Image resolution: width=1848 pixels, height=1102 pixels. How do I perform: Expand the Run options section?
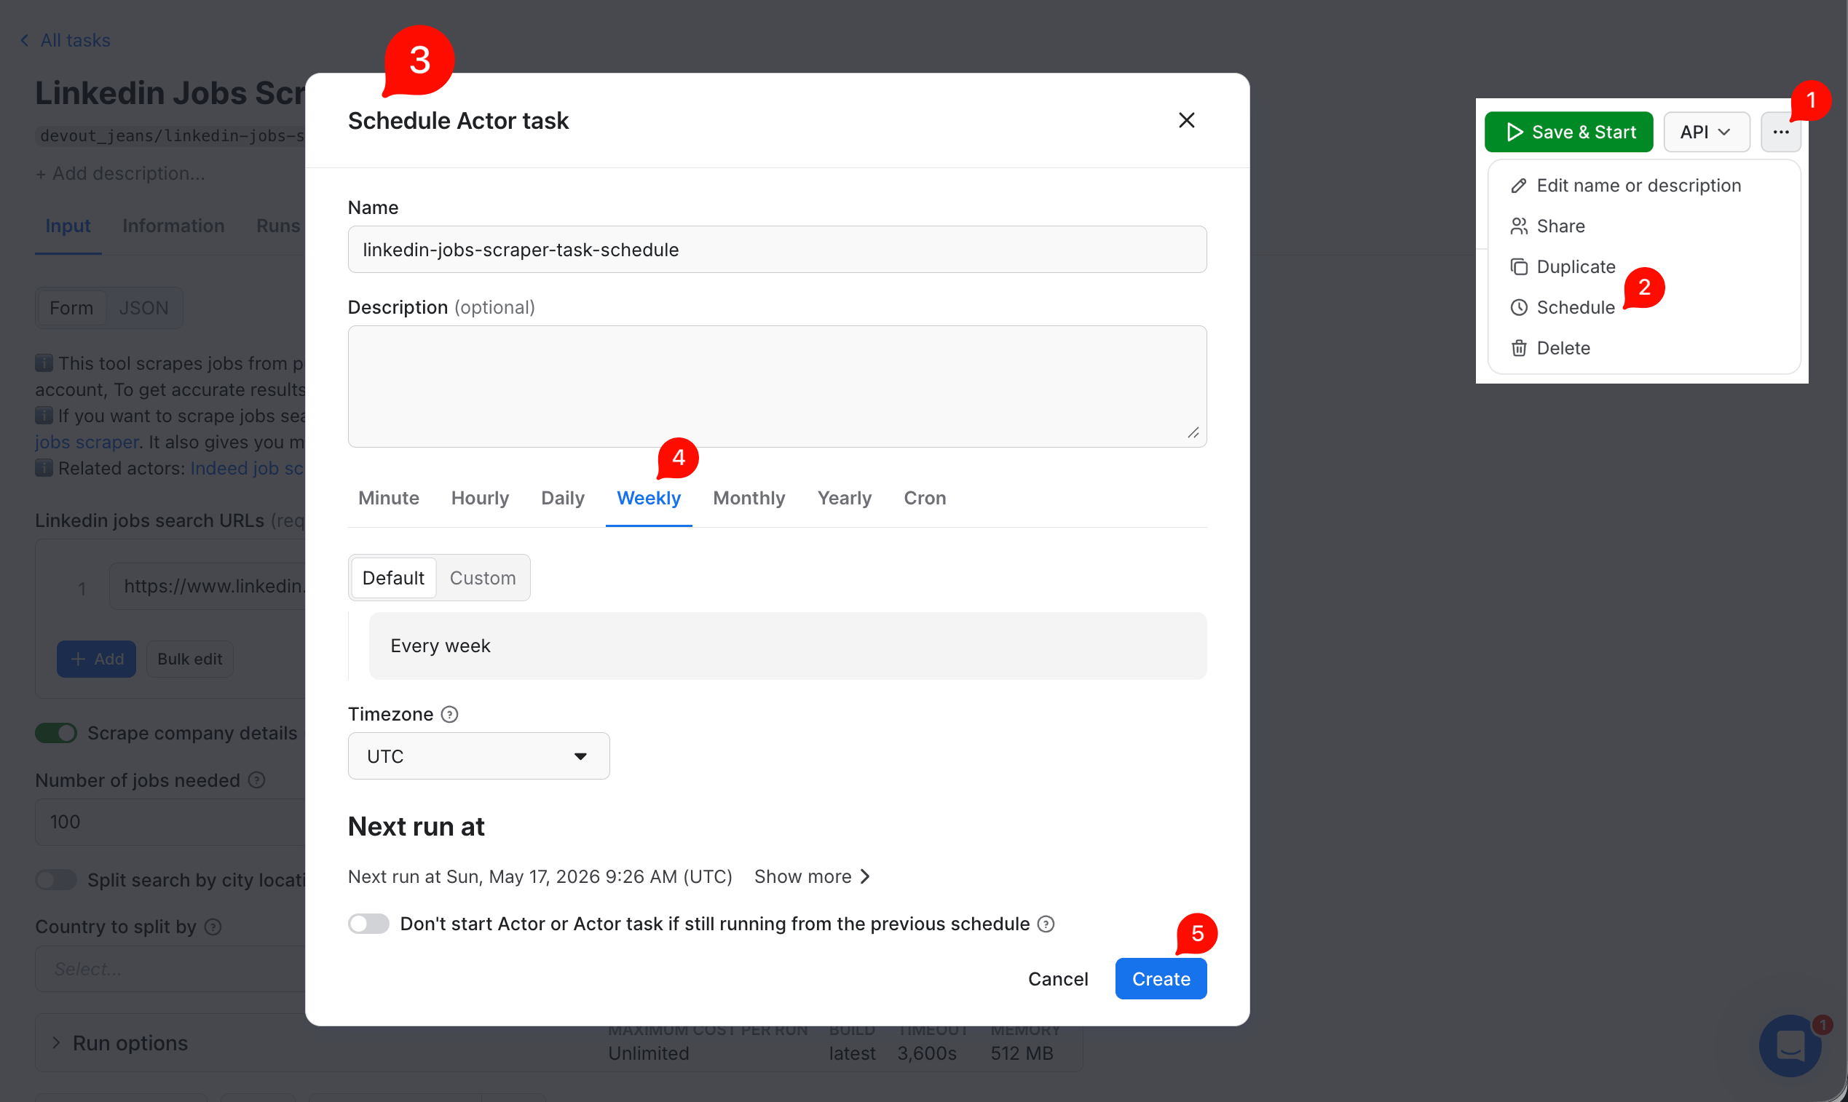tap(119, 1042)
